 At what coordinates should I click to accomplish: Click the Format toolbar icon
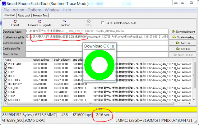tap(15, 21)
